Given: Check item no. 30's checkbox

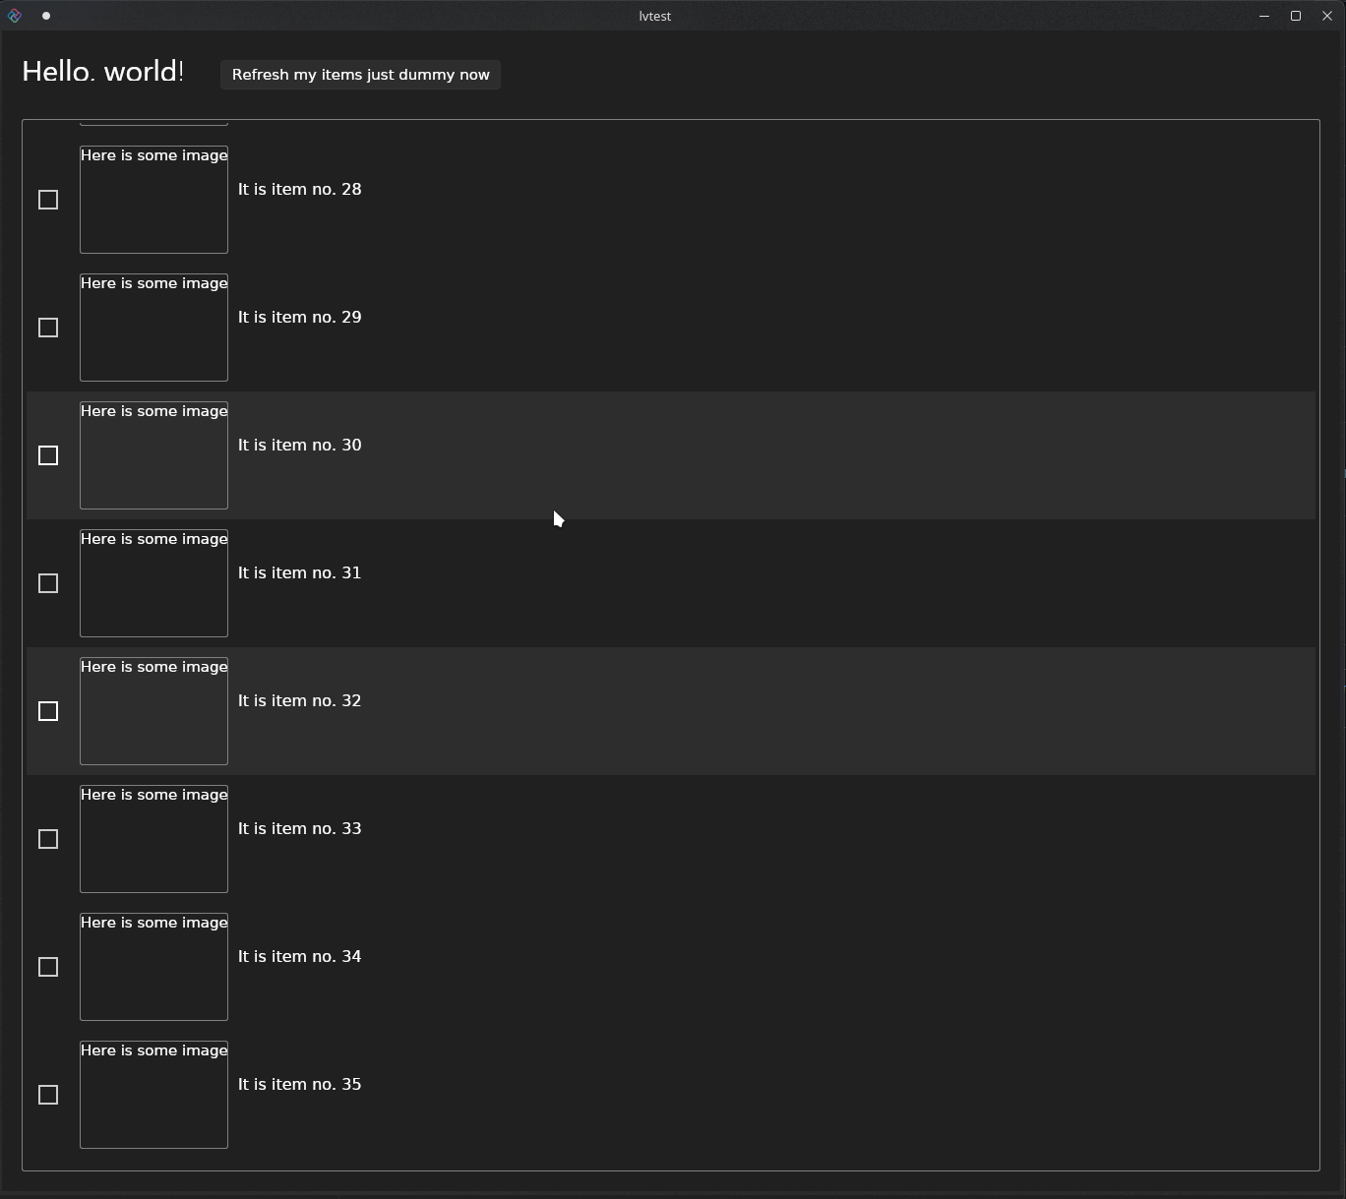Looking at the screenshot, I should [47, 455].
